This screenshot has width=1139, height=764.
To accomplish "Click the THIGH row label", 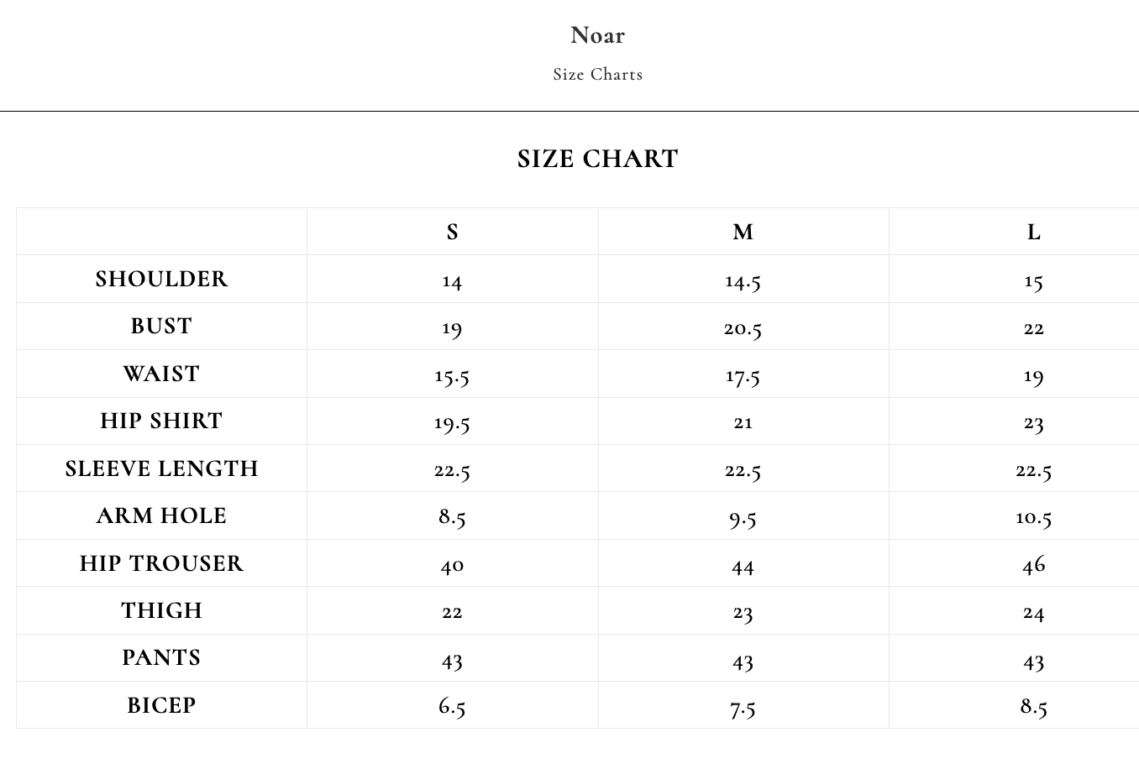I will point(161,610).
